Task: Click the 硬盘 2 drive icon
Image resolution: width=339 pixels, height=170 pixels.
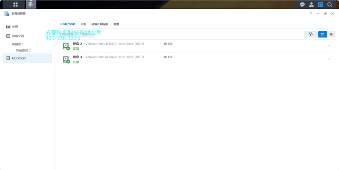Action: tap(66, 46)
